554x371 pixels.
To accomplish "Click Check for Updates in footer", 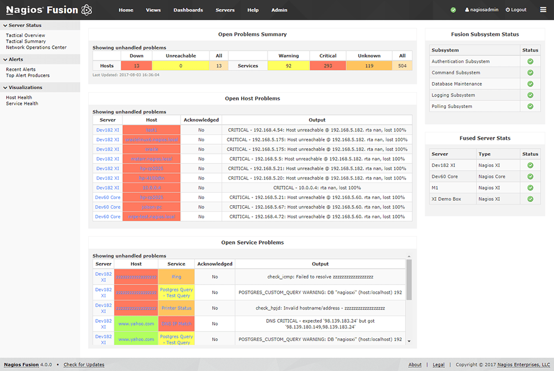I will [x=84, y=365].
